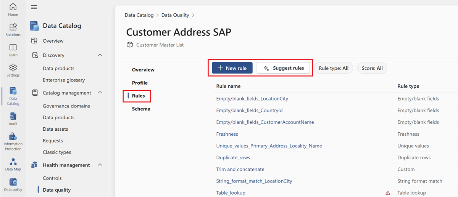
Task: Switch to the Schema tab
Action: point(141,109)
